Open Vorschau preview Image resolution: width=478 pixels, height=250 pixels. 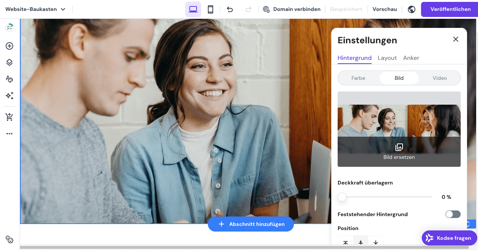[x=384, y=9]
